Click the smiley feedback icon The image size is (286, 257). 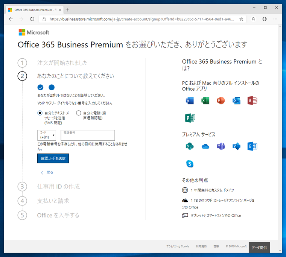click(265, 19)
